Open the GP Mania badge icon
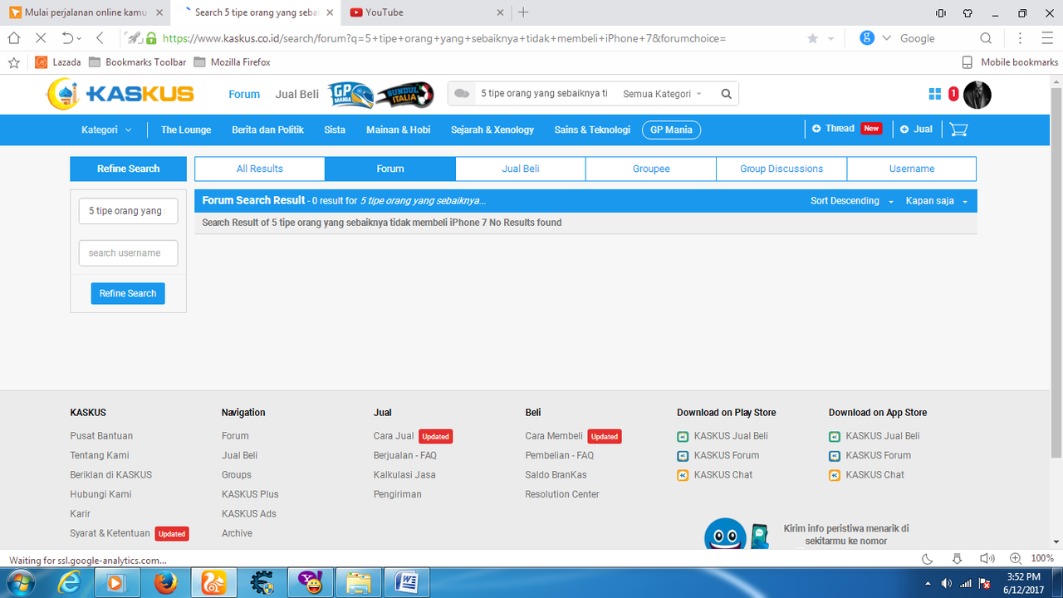Image resolution: width=1063 pixels, height=598 pixels. point(349,94)
